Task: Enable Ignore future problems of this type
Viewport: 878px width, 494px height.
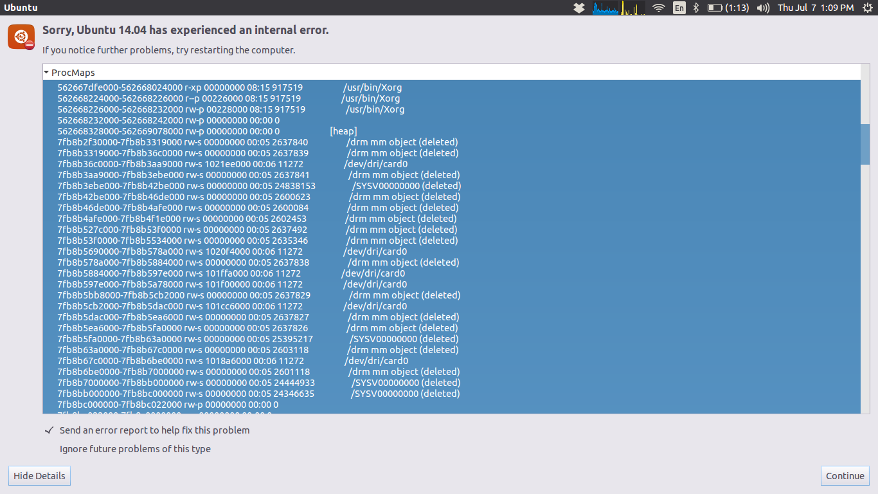Action: coord(135,449)
